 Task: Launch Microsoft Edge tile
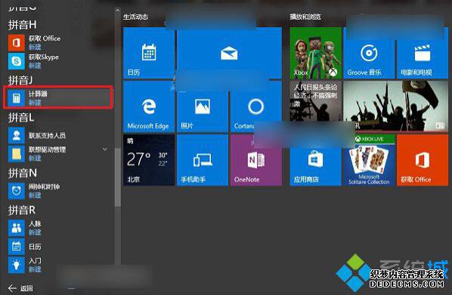pyautogui.click(x=149, y=106)
